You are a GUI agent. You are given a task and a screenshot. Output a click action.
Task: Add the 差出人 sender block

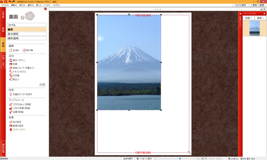pos(11,79)
